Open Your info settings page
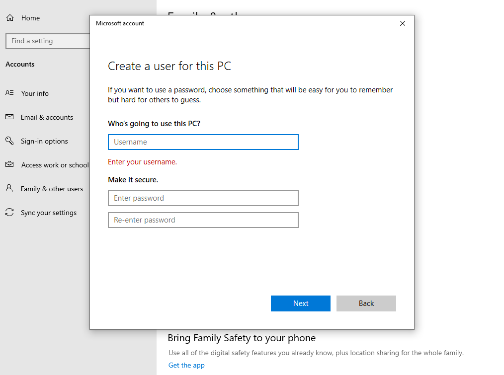The height and width of the screenshot is (375, 504). click(x=35, y=93)
